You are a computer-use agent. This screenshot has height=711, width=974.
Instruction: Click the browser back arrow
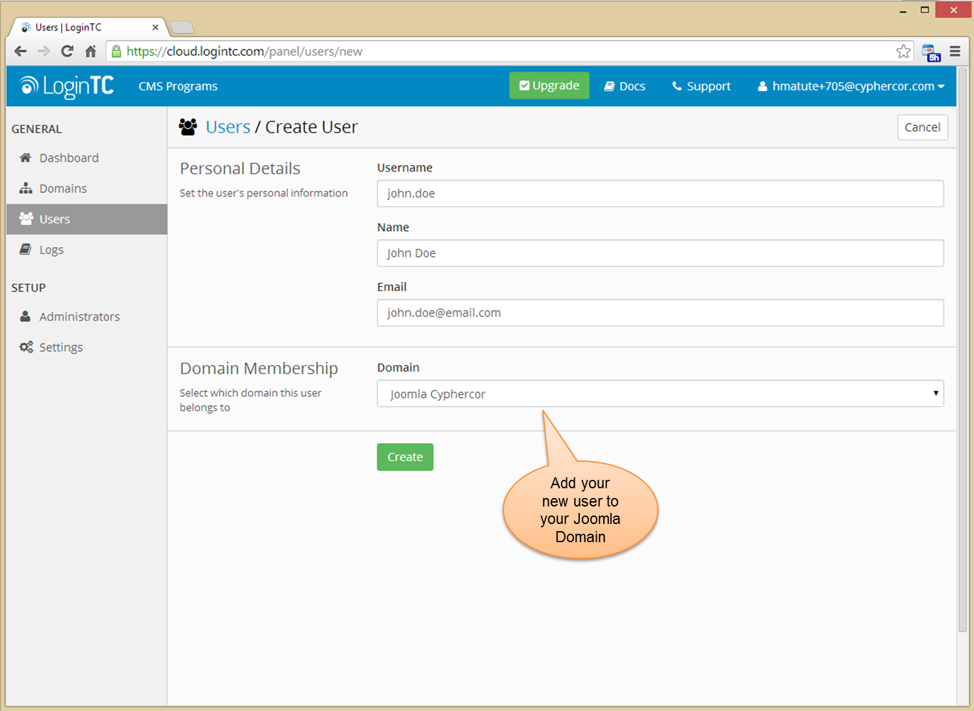[x=21, y=51]
